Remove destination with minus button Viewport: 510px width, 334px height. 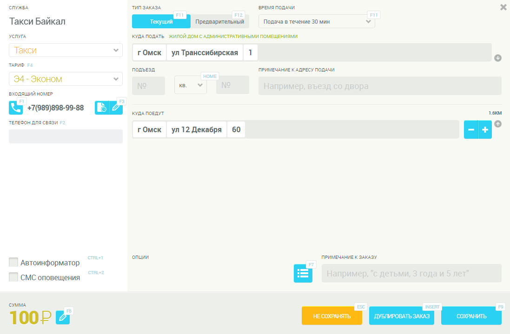tap(471, 129)
